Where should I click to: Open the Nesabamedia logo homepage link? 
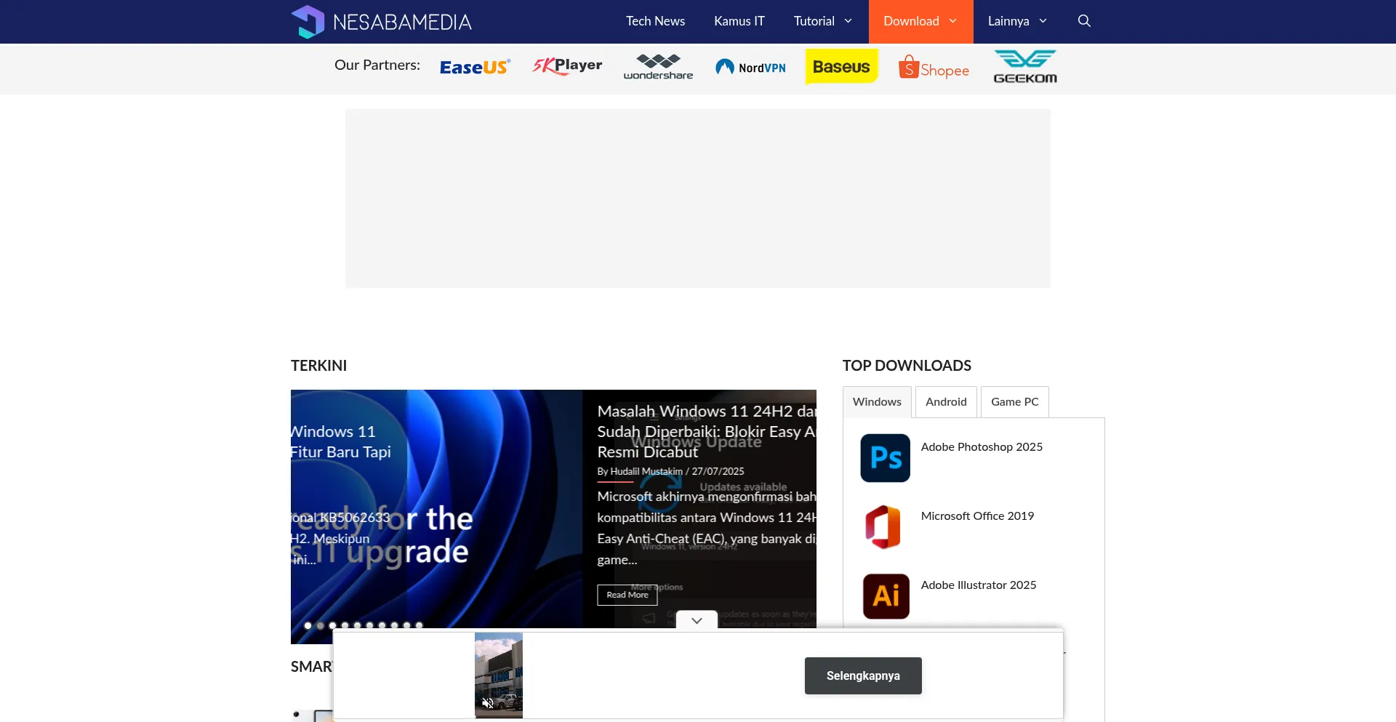pyautogui.click(x=381, y=22)
